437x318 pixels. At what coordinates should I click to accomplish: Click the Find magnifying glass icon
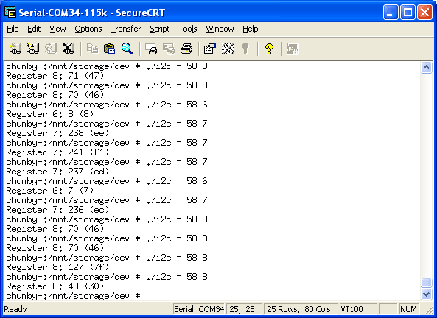coord(127,49)
